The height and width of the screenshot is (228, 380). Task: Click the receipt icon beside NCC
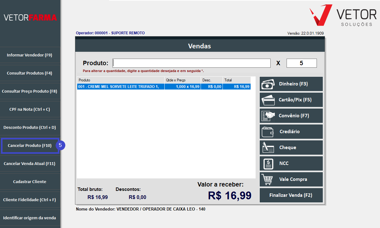(x=268, y=163)
